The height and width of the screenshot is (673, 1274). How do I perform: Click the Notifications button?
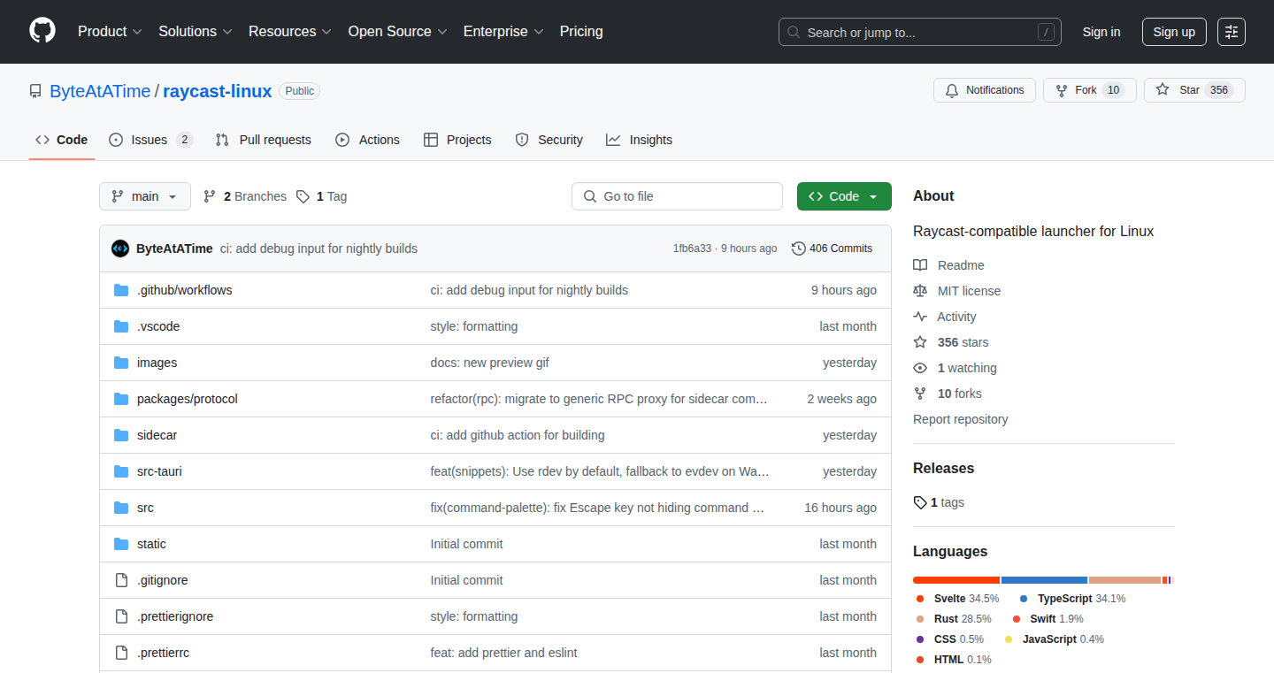[985, 90]
